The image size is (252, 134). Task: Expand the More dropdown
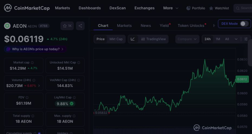pyautogui.click(x=171, y=8)
